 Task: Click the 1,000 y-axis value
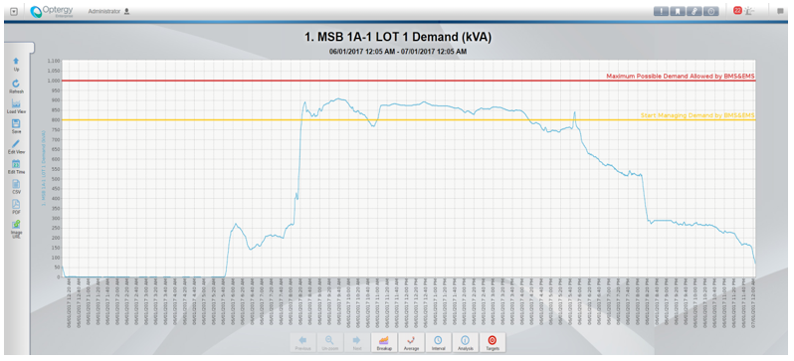pyautogui.click(x=54, y=81)
